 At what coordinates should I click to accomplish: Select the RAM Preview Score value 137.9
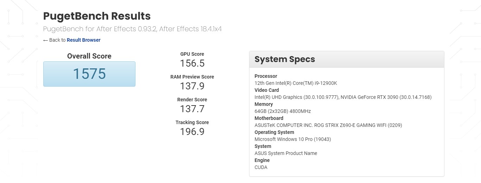pyautogui.click(x=192, y=86)
